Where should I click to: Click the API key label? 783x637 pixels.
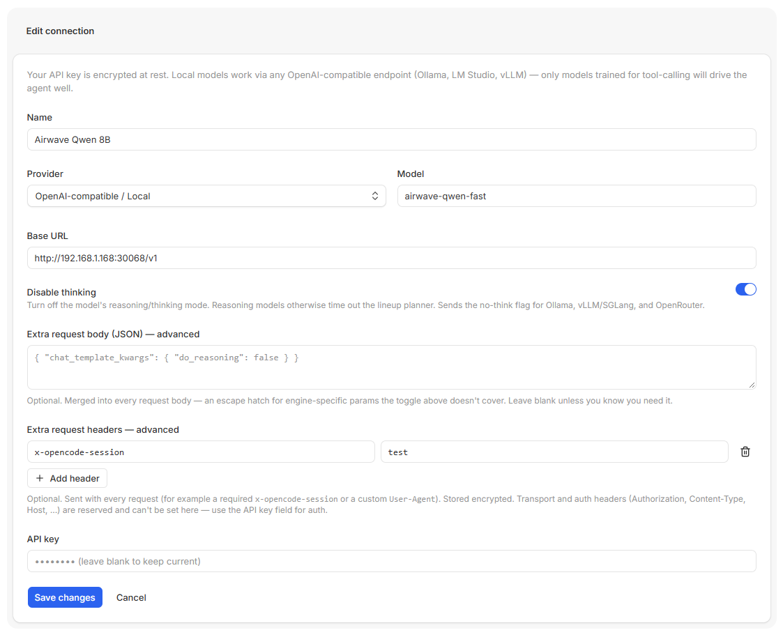tap(43, 539)
